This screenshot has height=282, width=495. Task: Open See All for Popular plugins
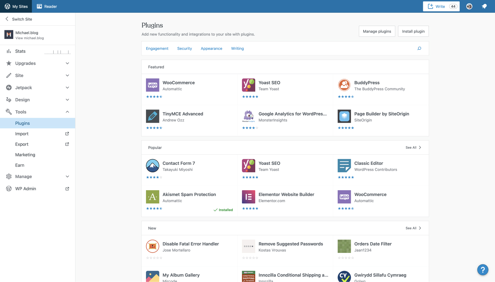tap(413, 147)
